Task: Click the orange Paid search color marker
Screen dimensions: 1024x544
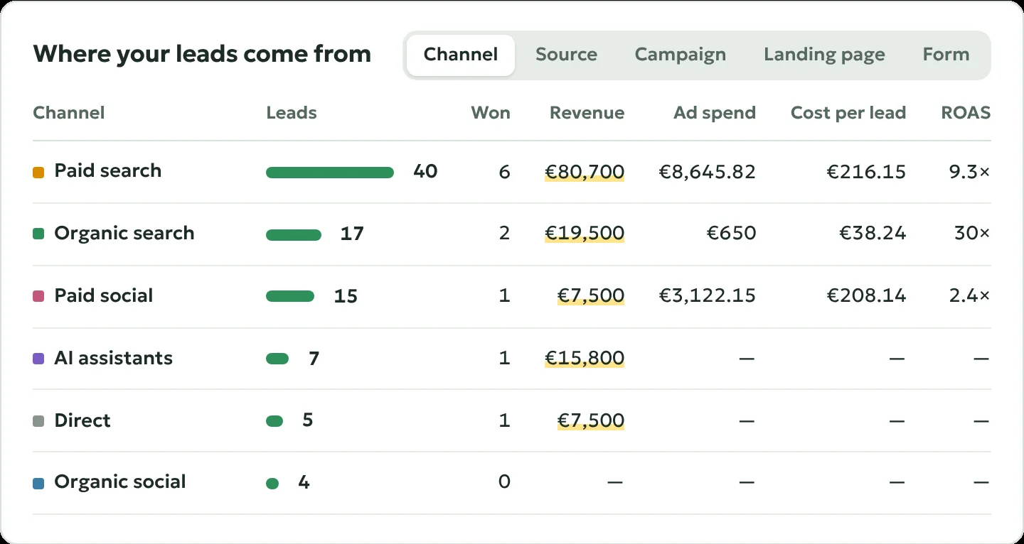Action: (x=39, y=172)
